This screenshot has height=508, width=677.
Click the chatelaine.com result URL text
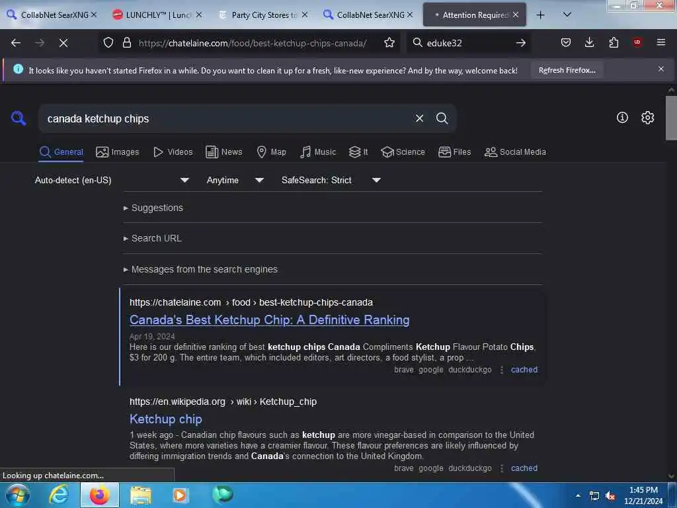(x=251, y=302)
